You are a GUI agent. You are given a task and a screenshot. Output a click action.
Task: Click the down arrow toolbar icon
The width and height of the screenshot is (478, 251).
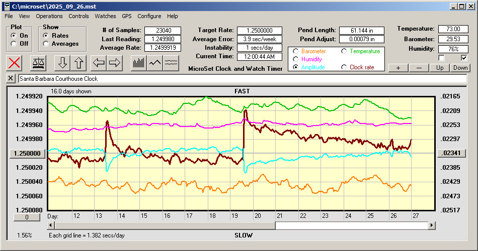tap(62, 63)
